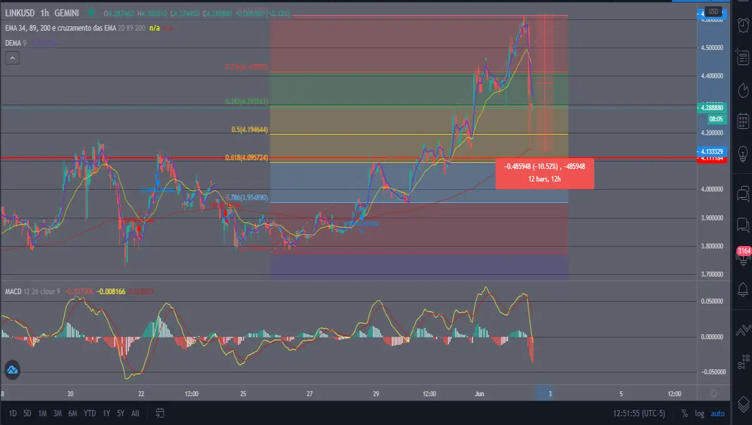Toggle auto scale mode
Screen dimensions: 752x425
718,413
